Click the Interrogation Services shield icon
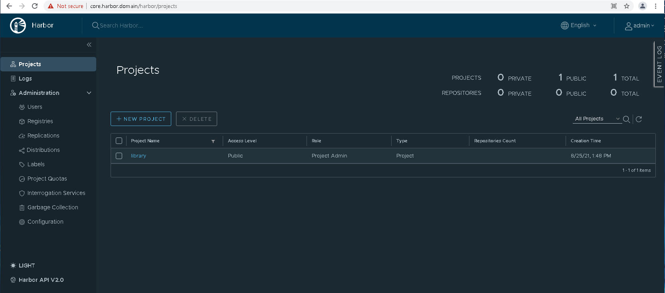Image resolution: width=665 pixels, height=293 pixels. pos(22,193)
